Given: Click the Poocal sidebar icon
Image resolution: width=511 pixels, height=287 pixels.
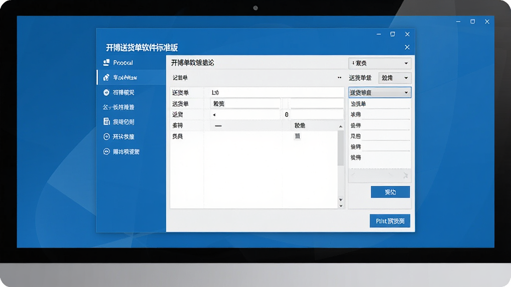Looking at the screenshot, I should pos(106,62).
